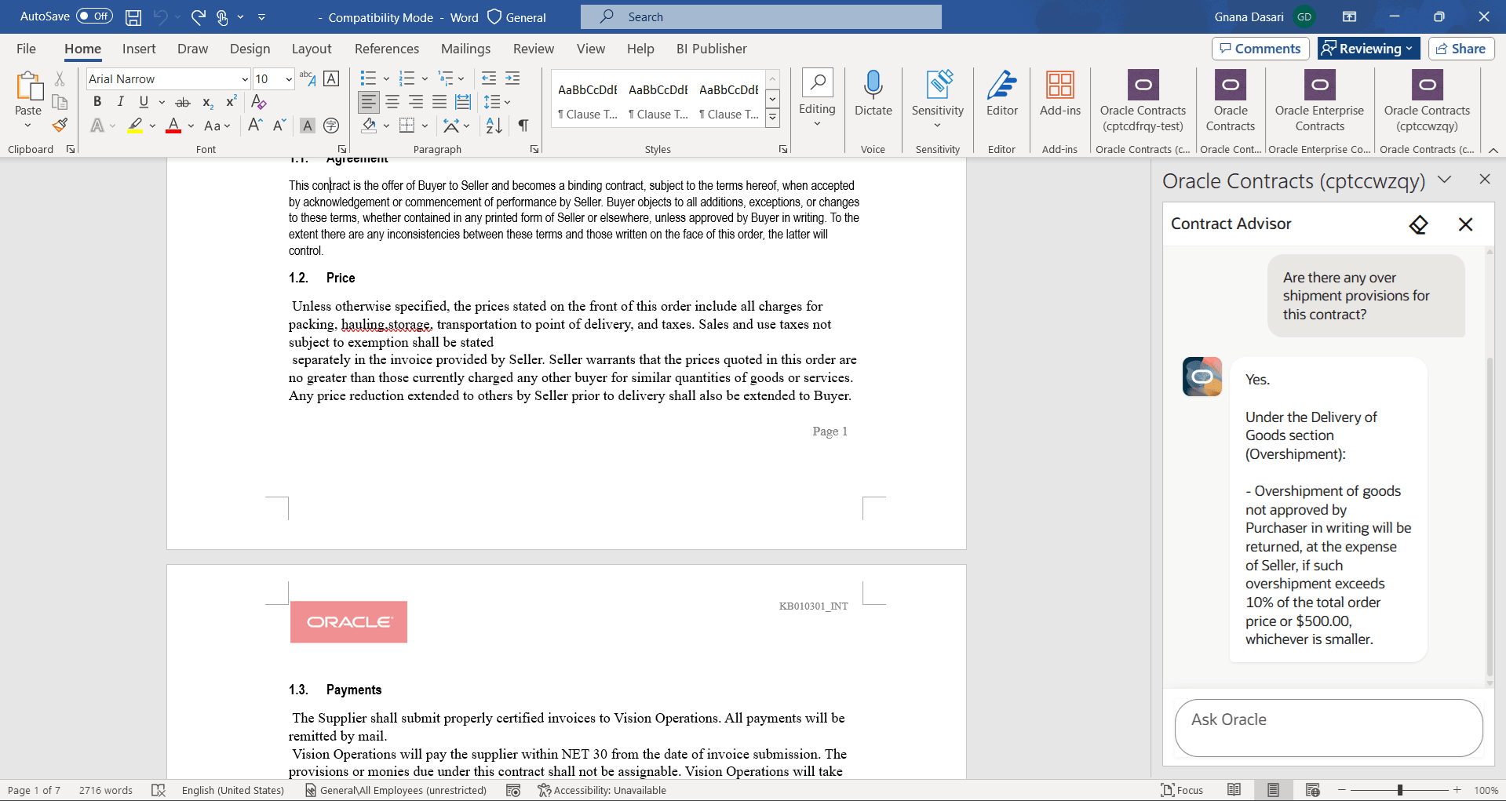Launch Oracle Contracts (cptcdfrqy-test) add-in
This screenshot has width=1506, height=801.
1143,101
